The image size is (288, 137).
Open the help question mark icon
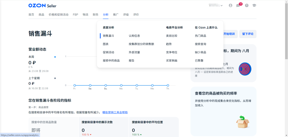247,6
